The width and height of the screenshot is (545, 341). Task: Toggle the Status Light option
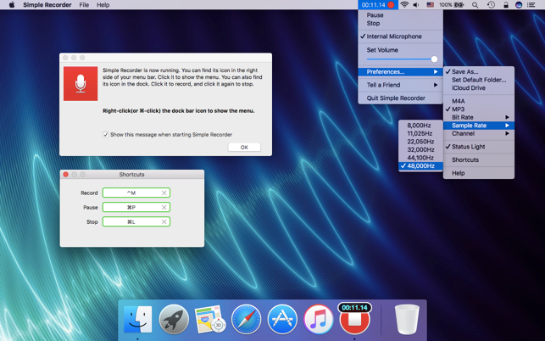[468, 147]
